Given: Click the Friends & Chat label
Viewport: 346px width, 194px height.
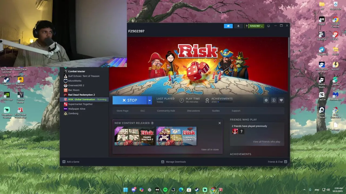Looking at the screenshot, I should [275, 162].
